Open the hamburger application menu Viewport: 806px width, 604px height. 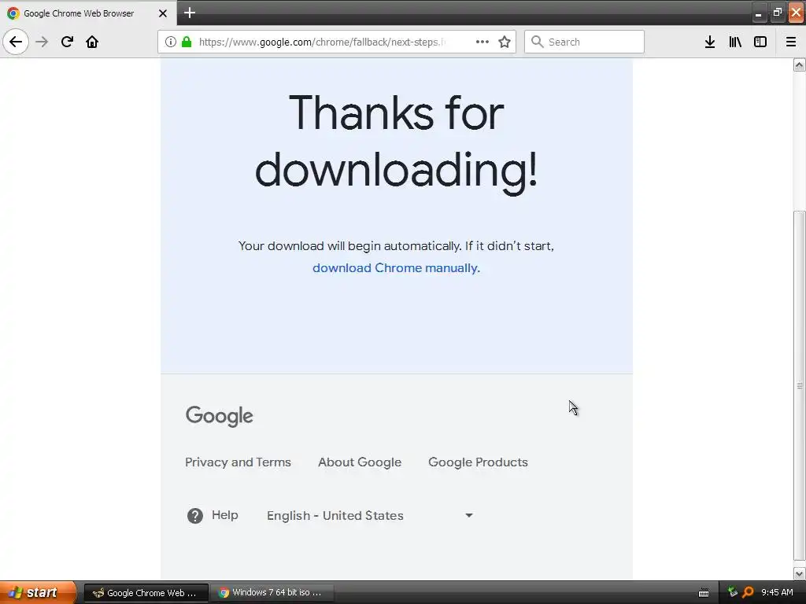pos(791,42)
